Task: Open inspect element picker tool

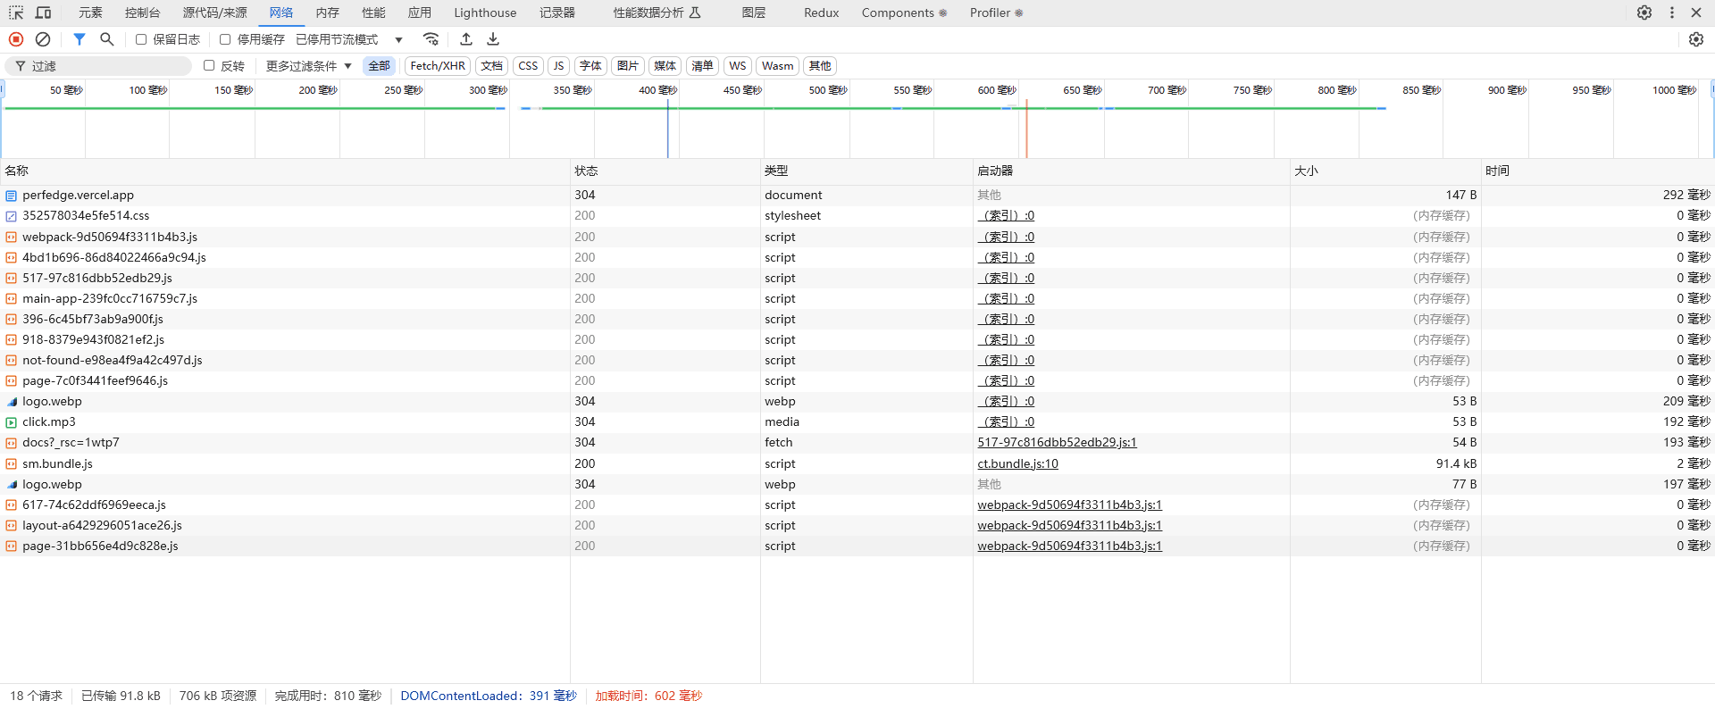Action: (x=16, y=13)
